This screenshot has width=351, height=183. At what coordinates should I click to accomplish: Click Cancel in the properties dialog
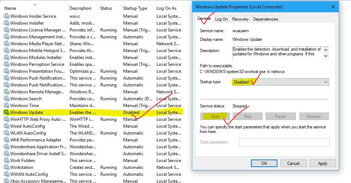[x=293, y=163]
